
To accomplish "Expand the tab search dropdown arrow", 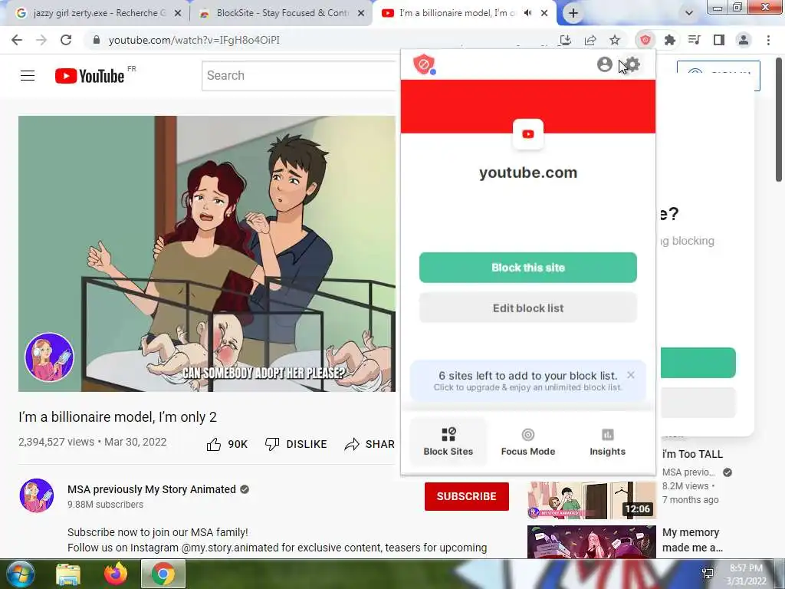I will click(689, 14).
